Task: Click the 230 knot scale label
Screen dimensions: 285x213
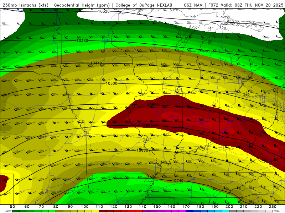Action: (x=273, y=207)
